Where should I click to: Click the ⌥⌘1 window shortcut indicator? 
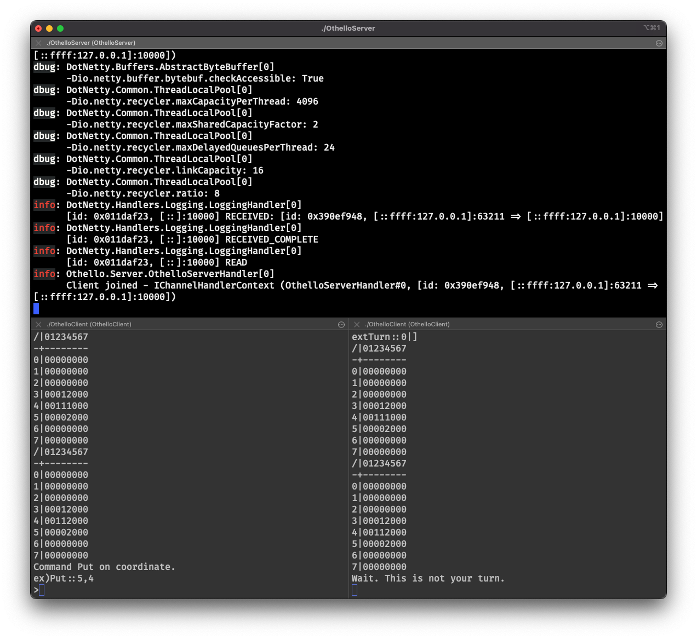(652, 28)
